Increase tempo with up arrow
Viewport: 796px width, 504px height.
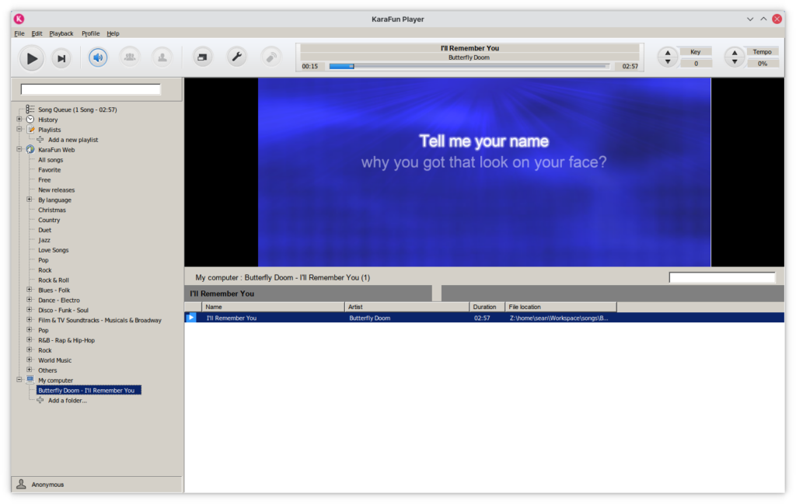pyautogui.click(x=734, y=53)
